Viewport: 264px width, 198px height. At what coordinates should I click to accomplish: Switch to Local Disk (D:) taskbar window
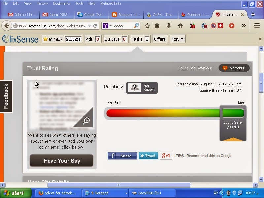[x=152, y=193]
